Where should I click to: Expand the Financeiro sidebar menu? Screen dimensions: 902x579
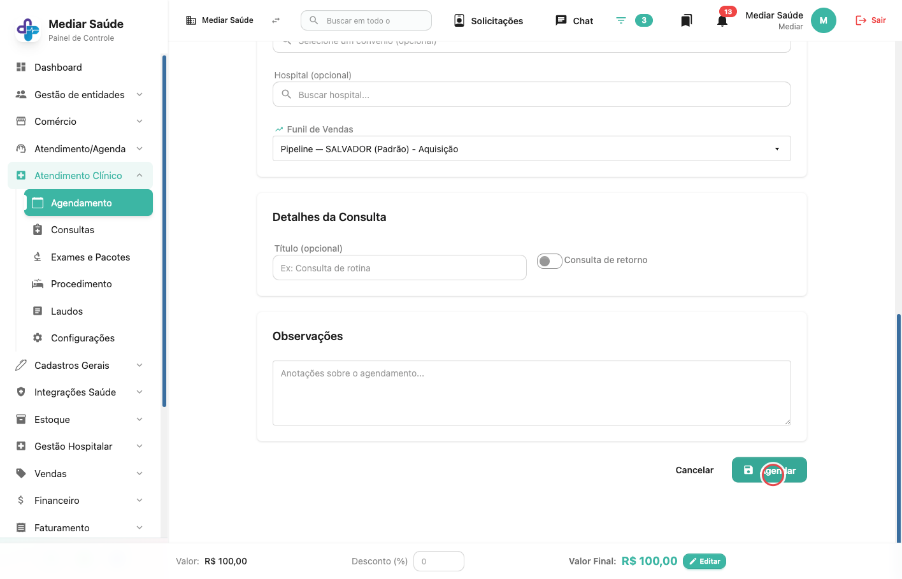coord(80,501)
